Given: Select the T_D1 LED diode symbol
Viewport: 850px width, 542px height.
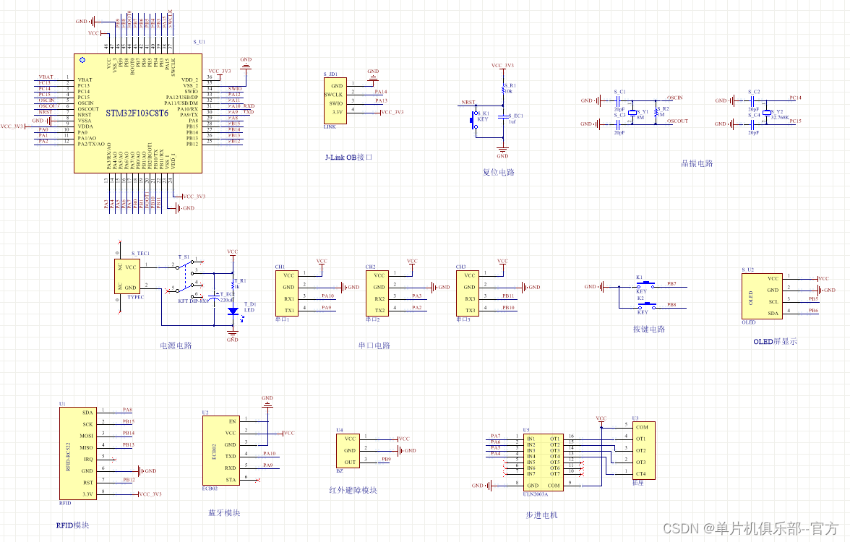Looking at the screenshot, I should click(233, 311).
